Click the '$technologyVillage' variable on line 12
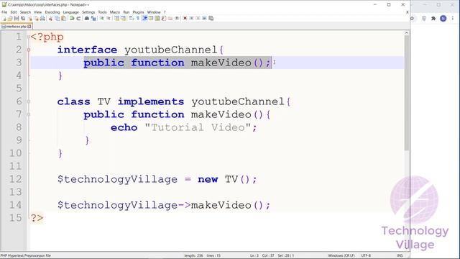The width and height of the screenshot is (460, 259). pyautogui.click(x=117, y=179)
